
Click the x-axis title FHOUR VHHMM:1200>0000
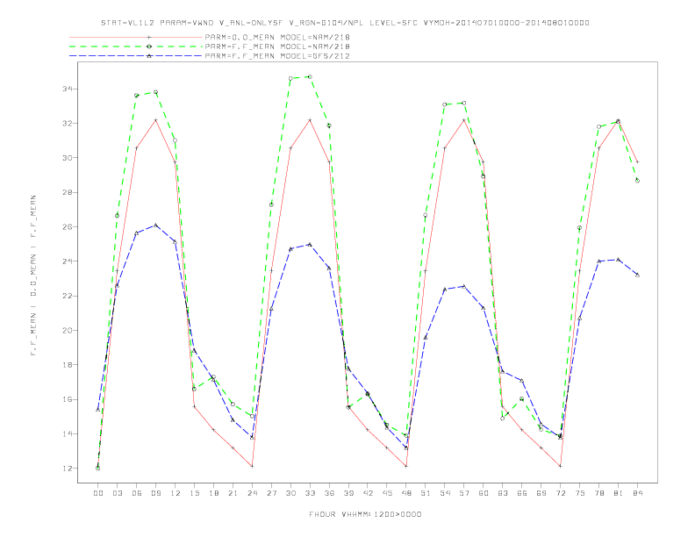[365, 514]
